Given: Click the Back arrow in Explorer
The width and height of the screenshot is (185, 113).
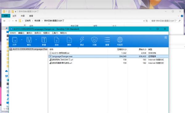Looking at the screenshot, I should pyautogui.click(x=5, y=21).
